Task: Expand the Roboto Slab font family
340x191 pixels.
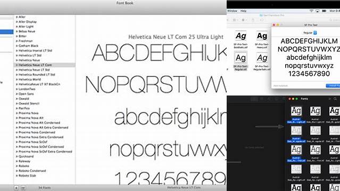Action: click(16, 176)
